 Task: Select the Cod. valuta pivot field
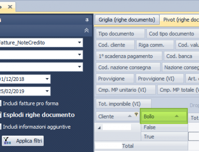187,45
